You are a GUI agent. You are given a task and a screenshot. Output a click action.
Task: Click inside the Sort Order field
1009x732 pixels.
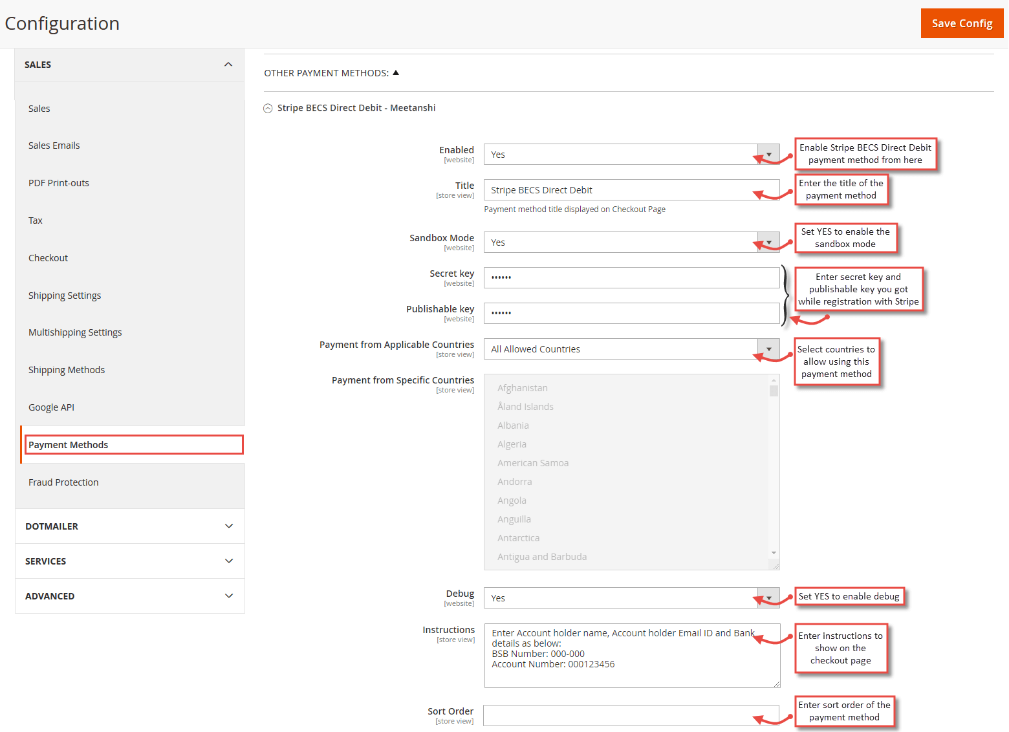point(614,715)
